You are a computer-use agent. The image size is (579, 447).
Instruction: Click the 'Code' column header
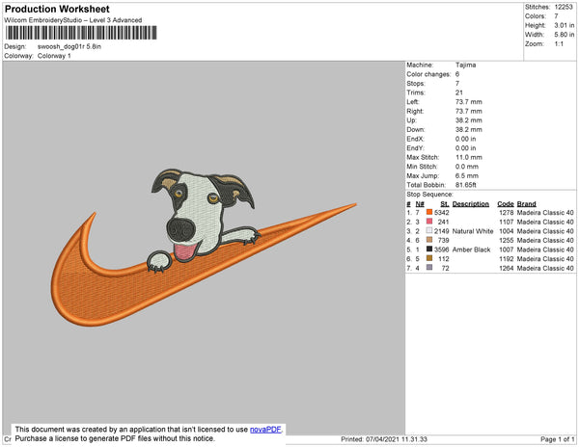(x=506, y=204)
